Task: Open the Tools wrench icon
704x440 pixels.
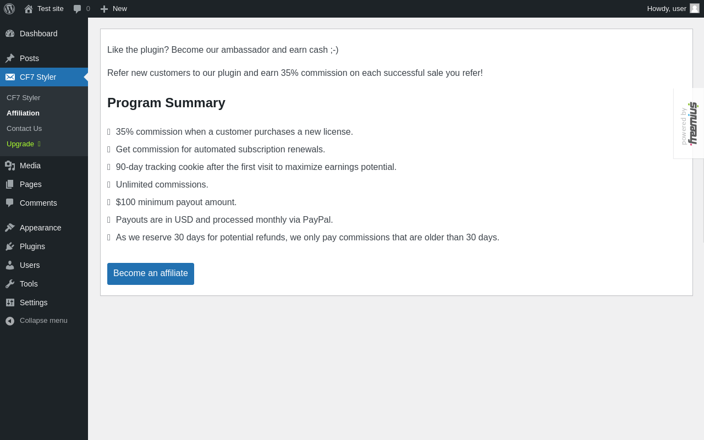Action: click(10, 284)
